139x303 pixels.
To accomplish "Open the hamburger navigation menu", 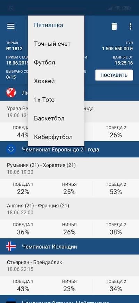I will (x=11, y=26).
